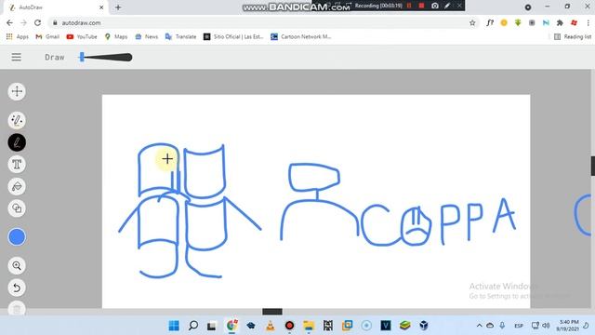Viewport: 595px width, 335px height.
Task: Select the AutoDraw magic pen tool
Action: pyautogui.click(x=17, y=120)
